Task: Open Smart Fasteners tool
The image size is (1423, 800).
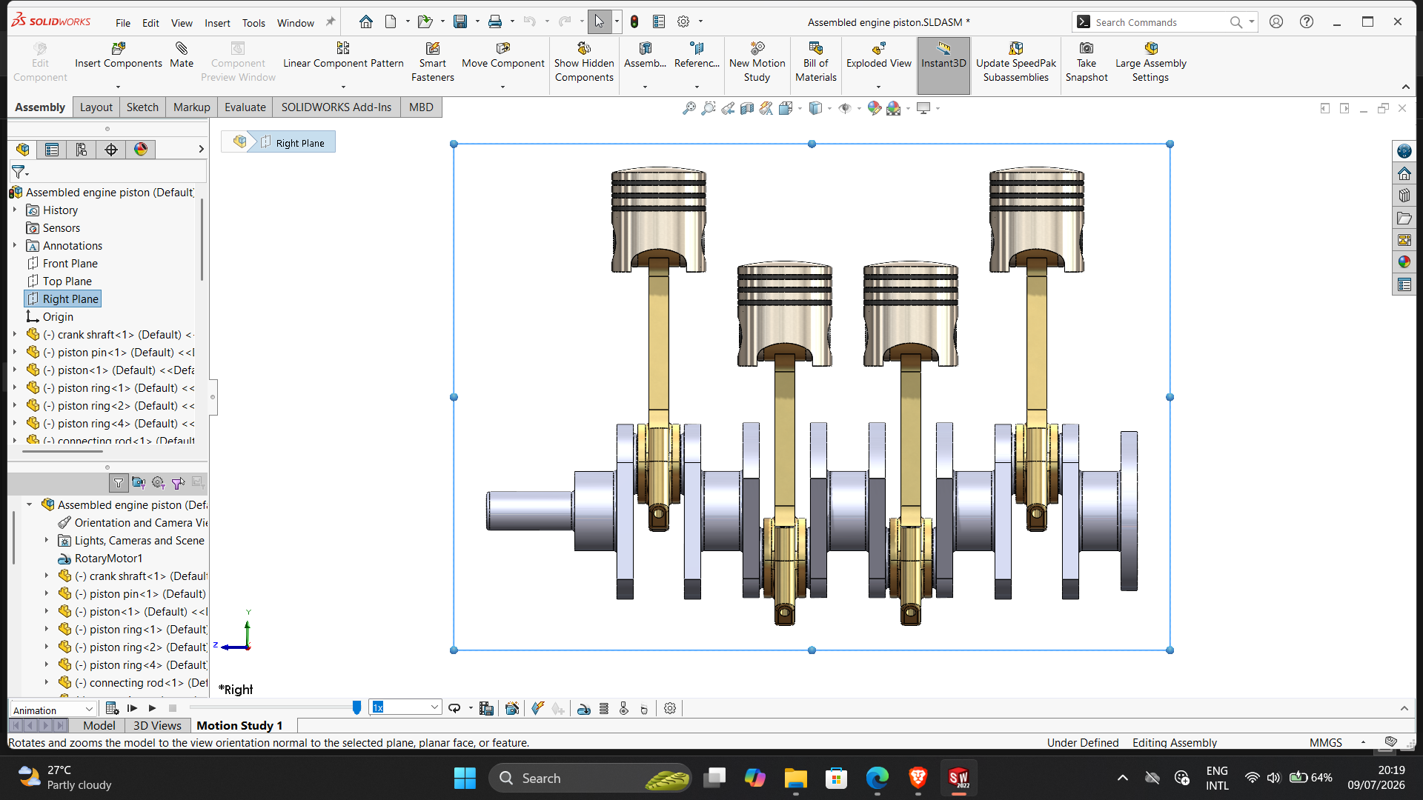Action: 433,62
